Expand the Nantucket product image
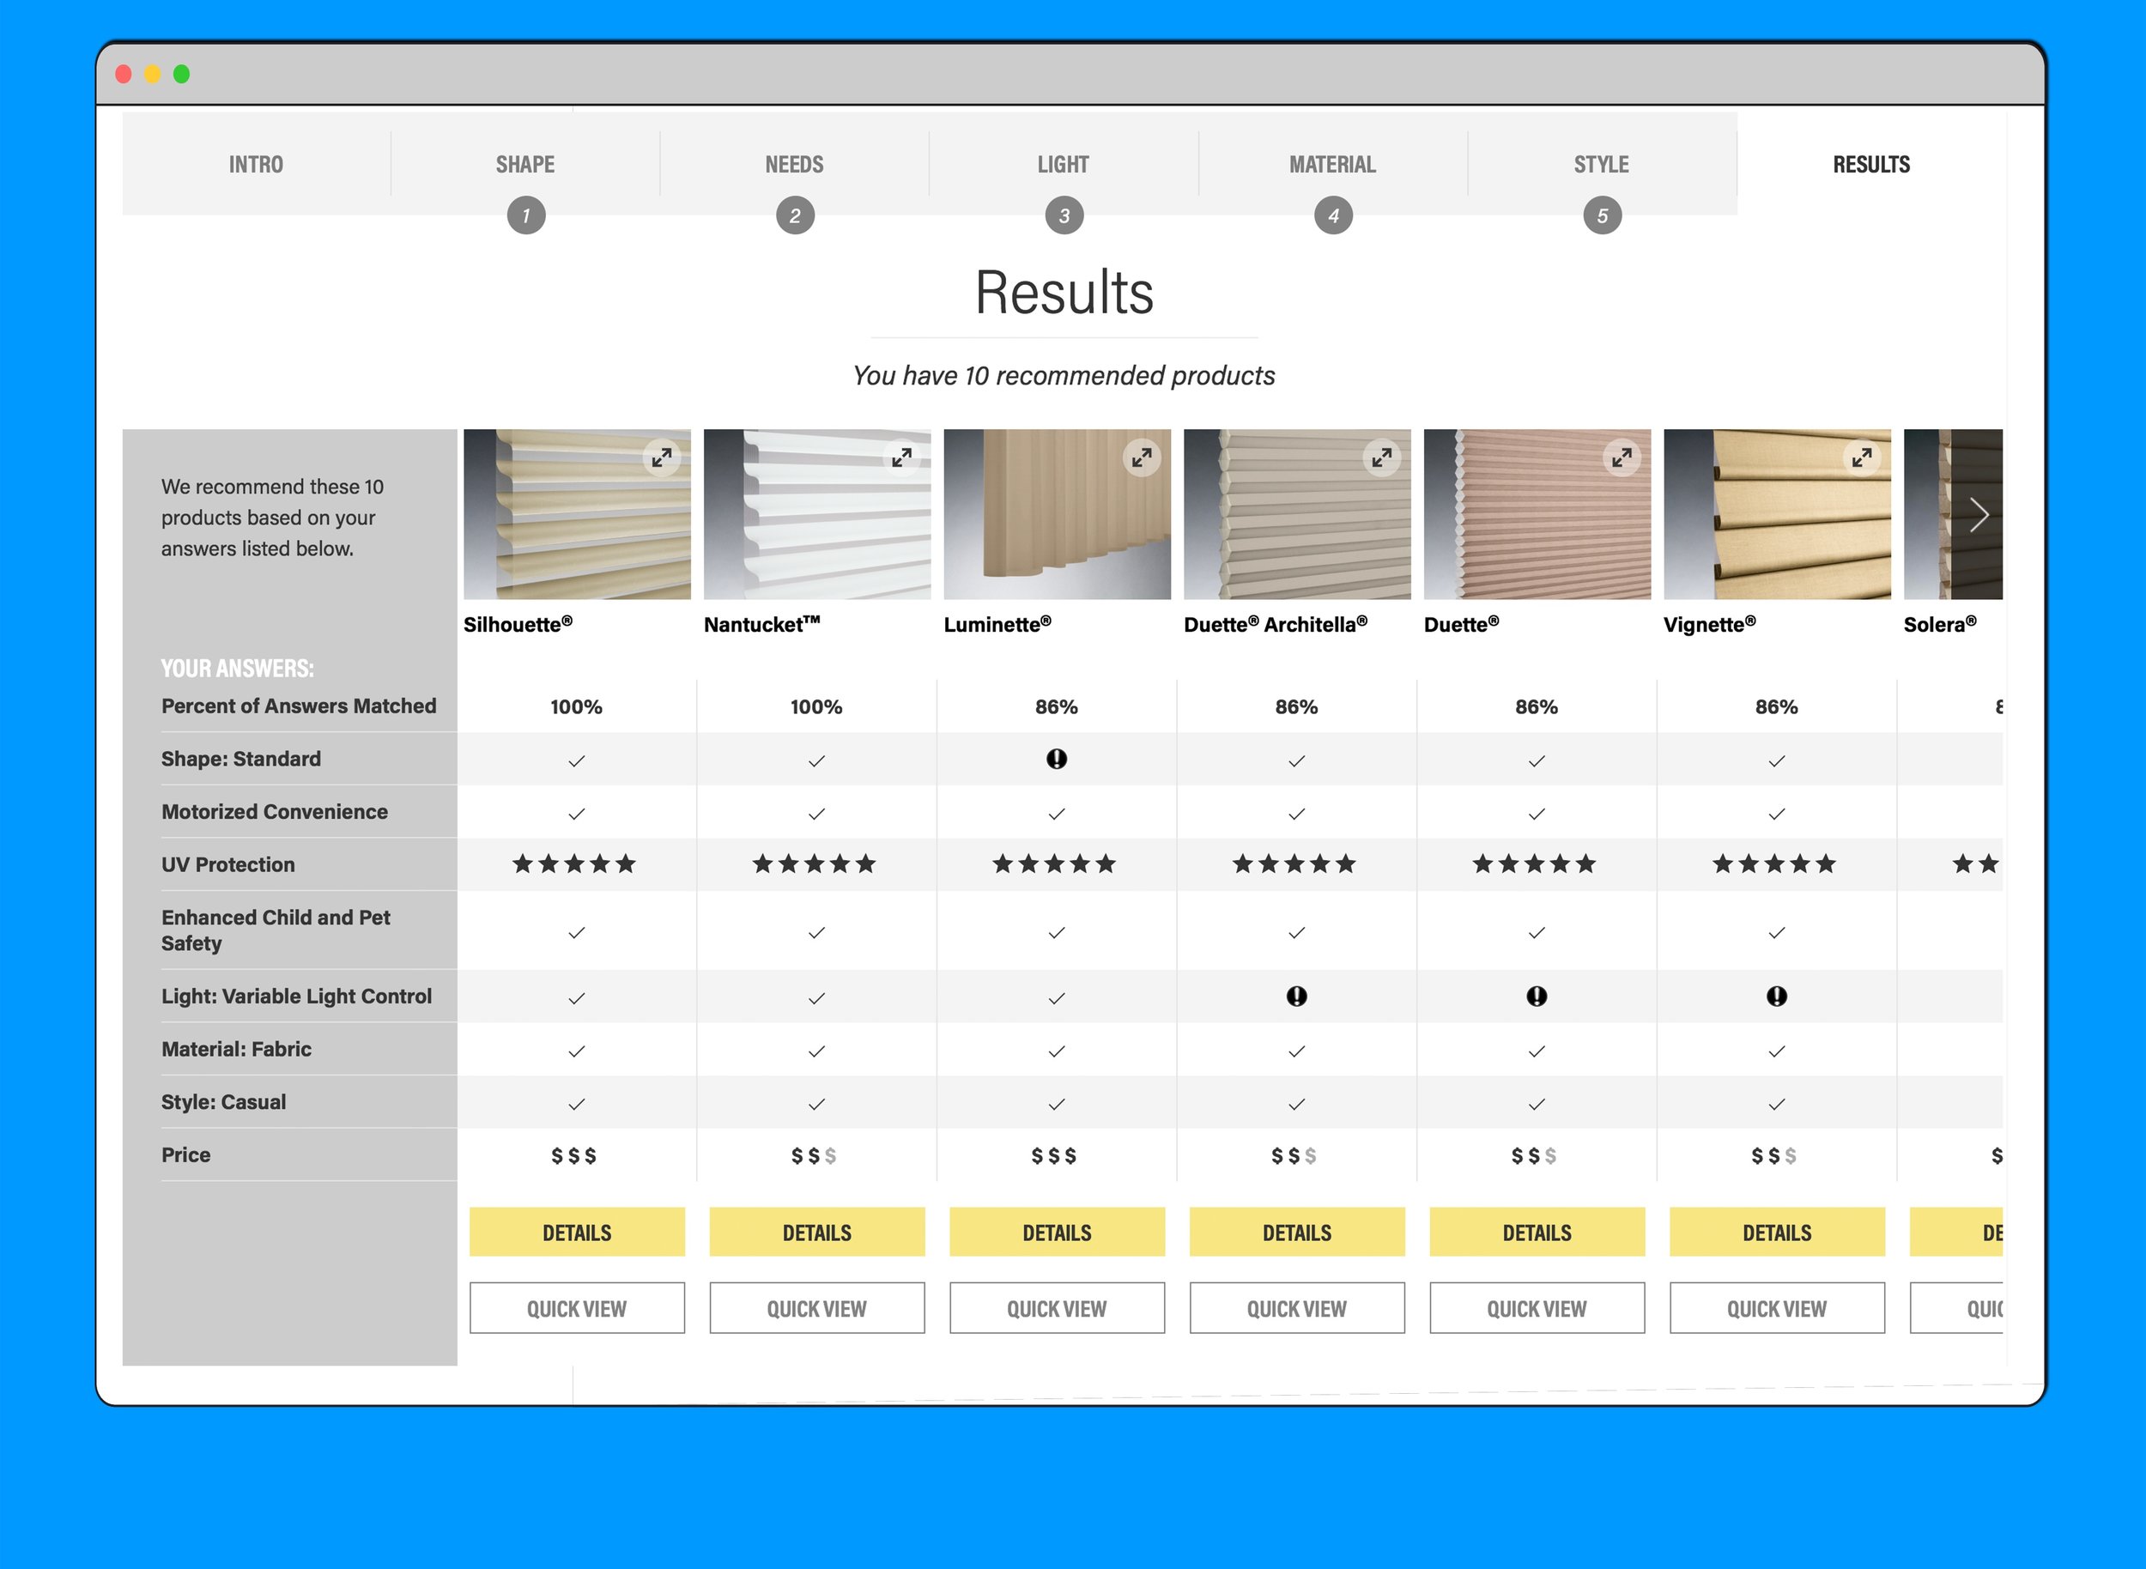Viewport: 2146px width, 1569px height. [x=901, y=457]
